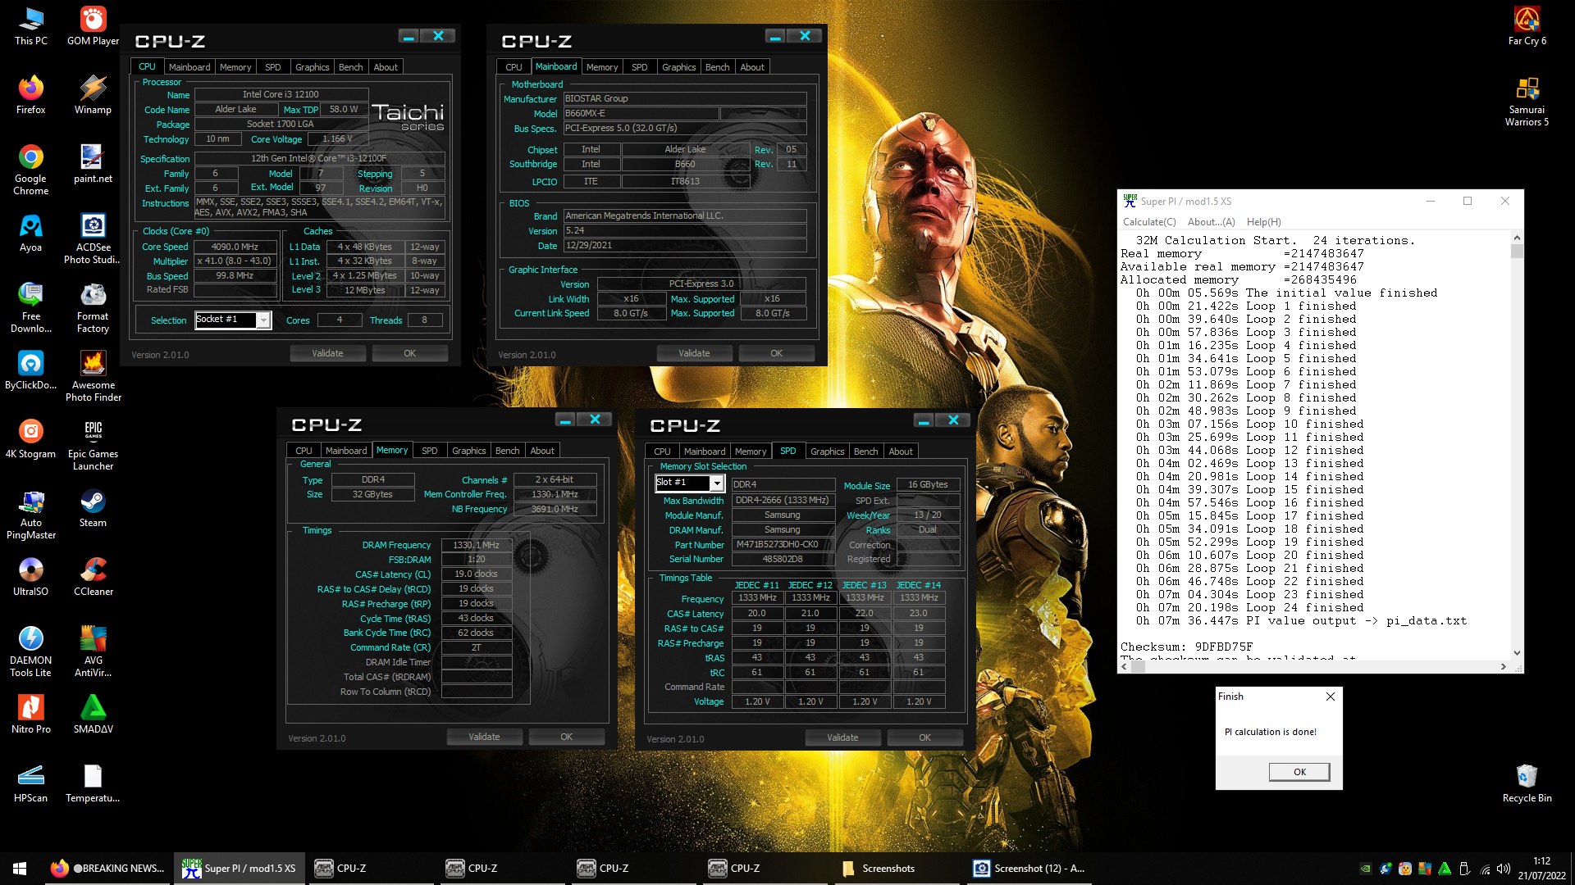
Task: Open the Recycle Bin
Action: (1527, 783)
